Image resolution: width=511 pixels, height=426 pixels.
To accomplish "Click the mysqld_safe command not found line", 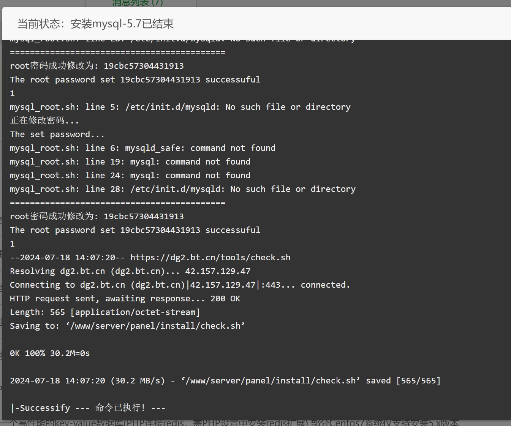I will coord(142,148).
